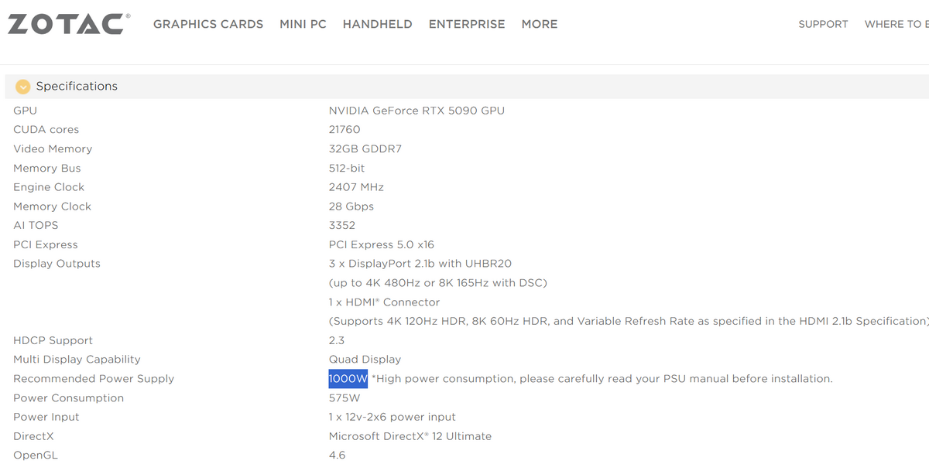Expand the MORE navigation menu
Screen dimensions: 929x464
pyautogui.click(x=539, y=24)
